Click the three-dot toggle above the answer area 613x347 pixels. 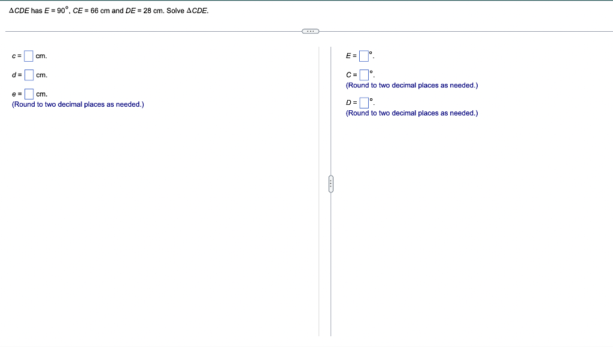pyautogui.click(x=309, y=31)
